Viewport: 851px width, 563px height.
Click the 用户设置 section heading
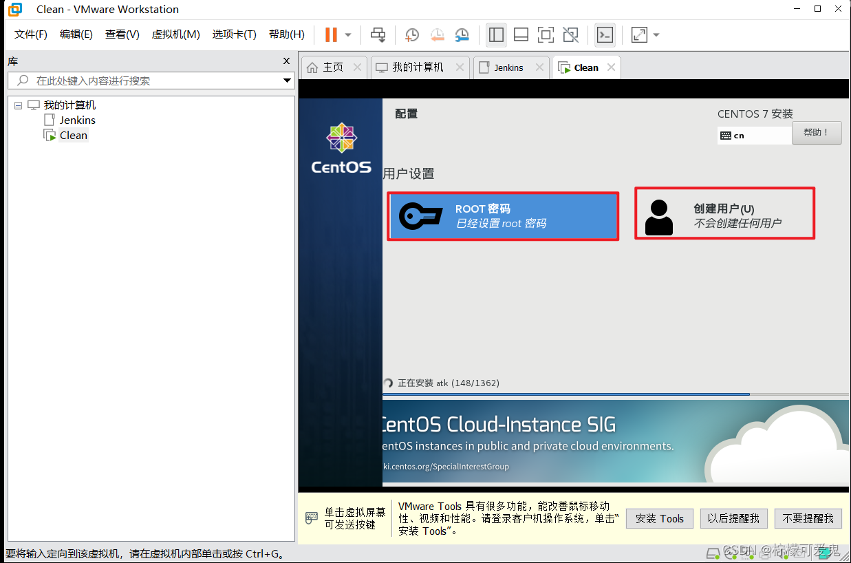(x=409, y=173)
